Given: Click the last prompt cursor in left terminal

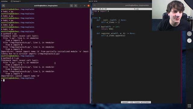Looking at the screenshot, I should [x=4, y=80].
